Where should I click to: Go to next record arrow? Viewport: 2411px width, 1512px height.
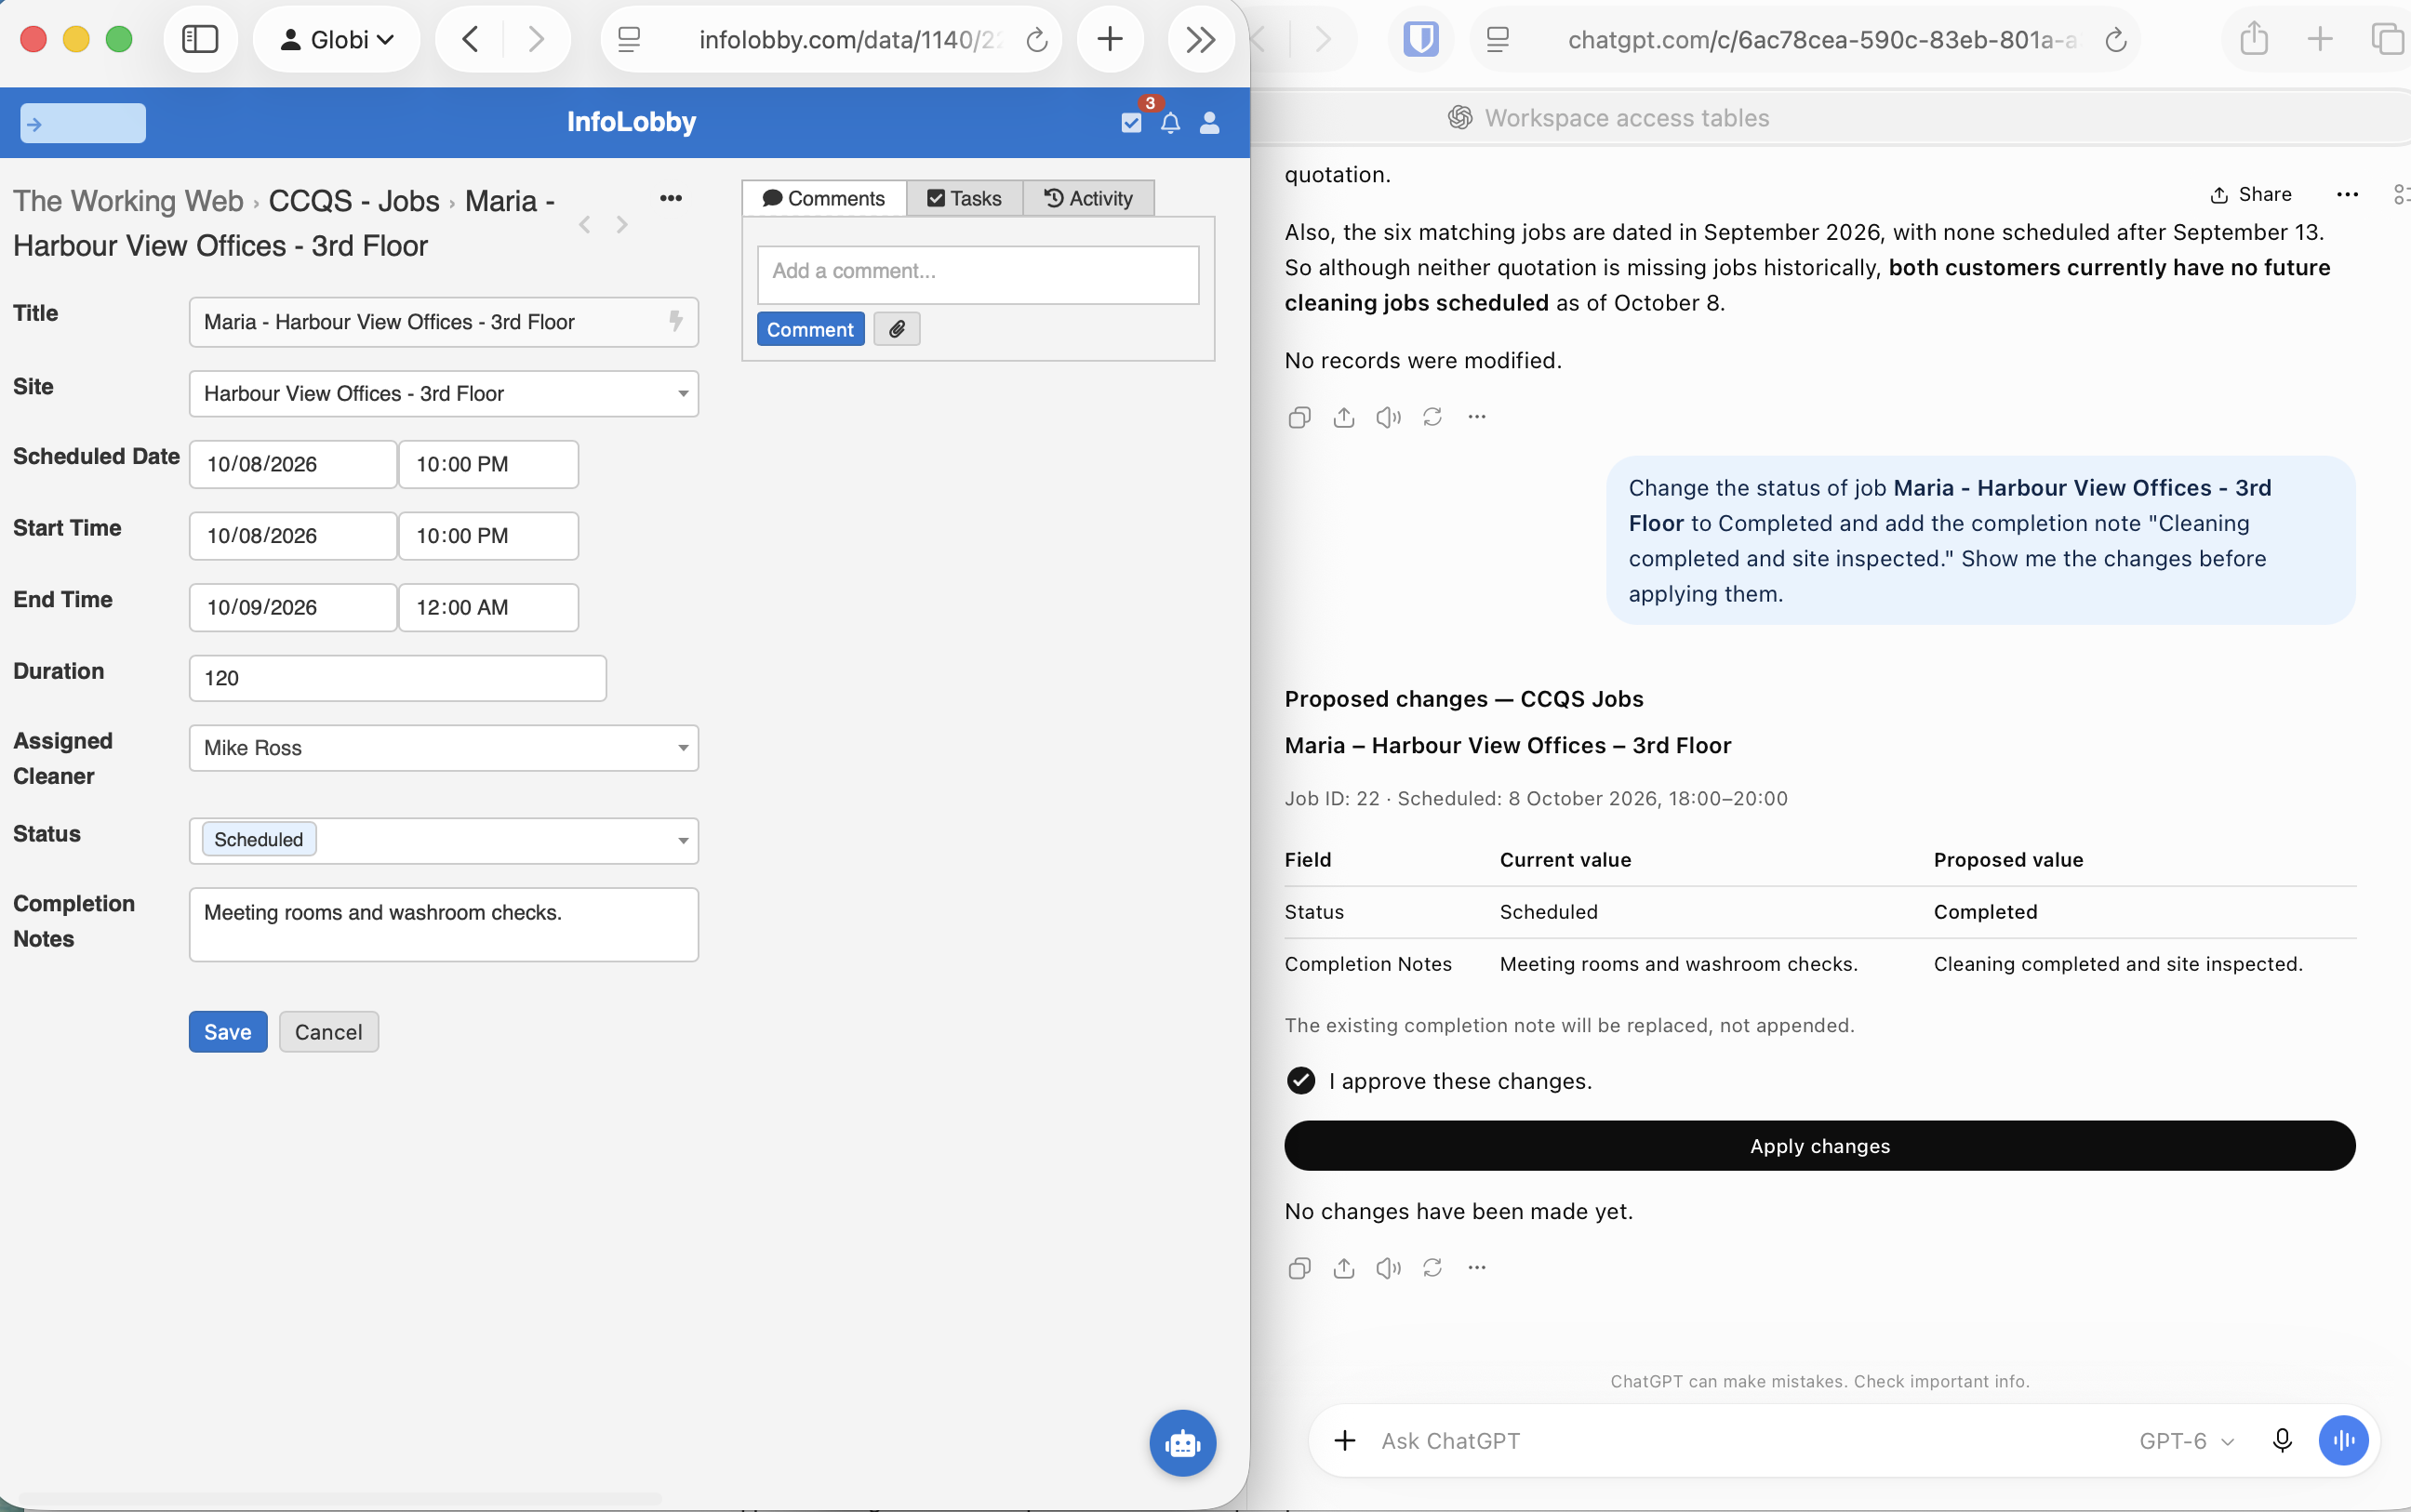coord(622,225)
